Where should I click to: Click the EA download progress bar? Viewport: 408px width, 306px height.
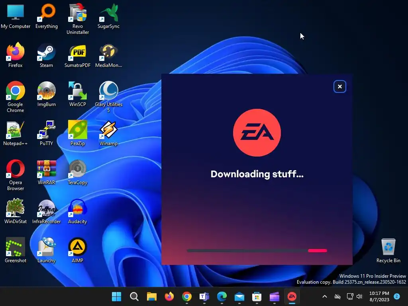click(257, 251)
